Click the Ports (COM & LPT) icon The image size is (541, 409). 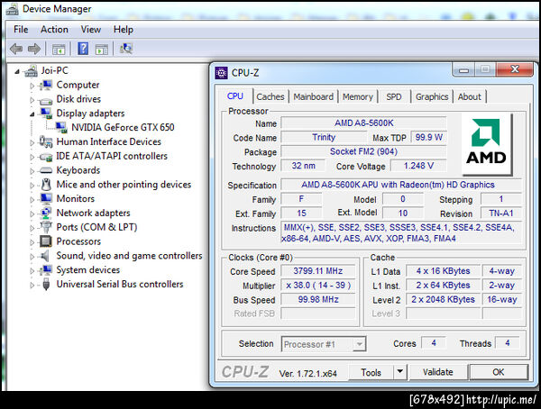pyautogui.click(x=46, y=227)
